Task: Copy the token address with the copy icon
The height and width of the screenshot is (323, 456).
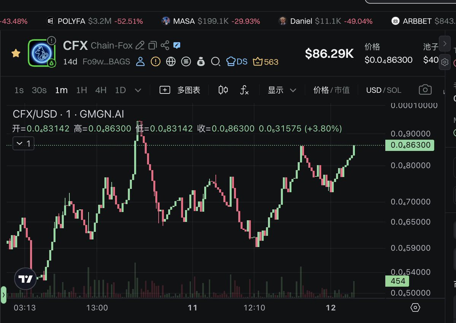Action: [x=153, y=45]
